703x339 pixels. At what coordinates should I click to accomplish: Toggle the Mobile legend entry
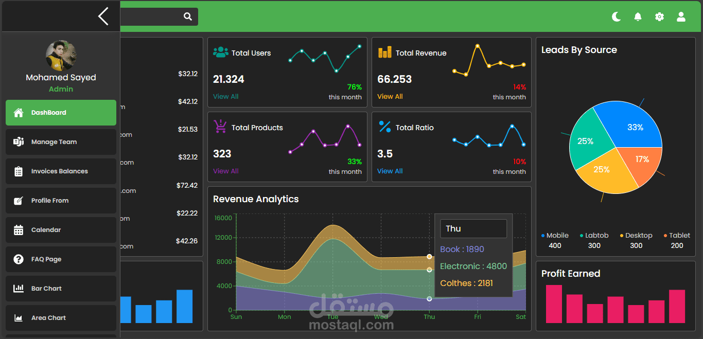coord(555,236)
